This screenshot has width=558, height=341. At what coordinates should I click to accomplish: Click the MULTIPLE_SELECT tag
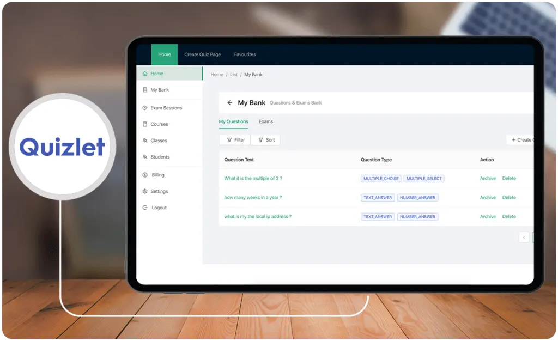424,179
